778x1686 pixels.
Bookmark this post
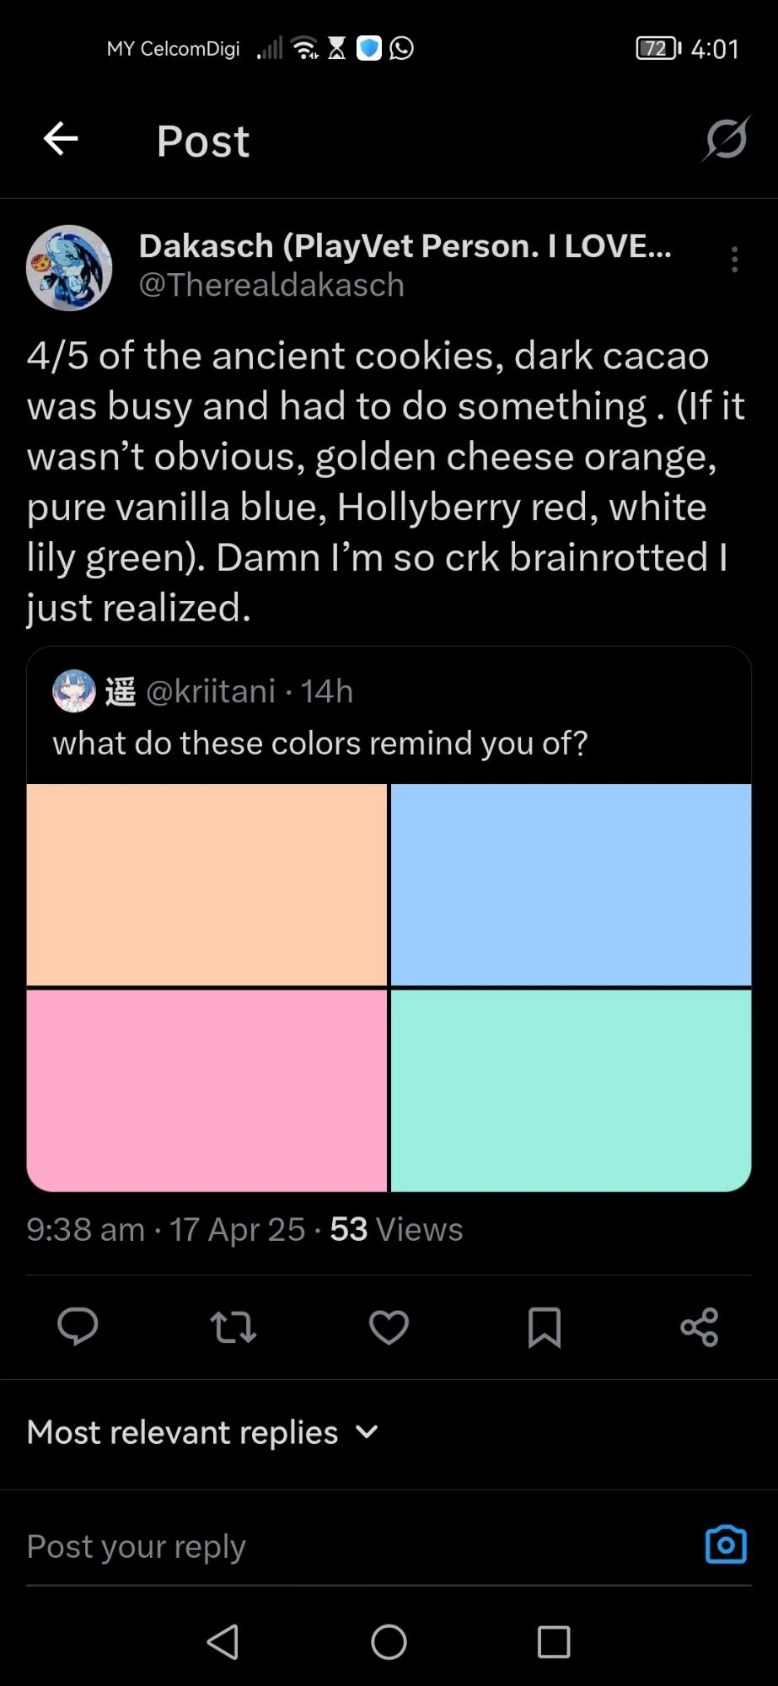pyautogui.click(x=544, y=1327)
